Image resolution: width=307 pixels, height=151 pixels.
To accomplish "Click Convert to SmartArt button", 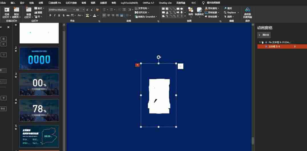I will pyautogui.click(x=146, y=17).
